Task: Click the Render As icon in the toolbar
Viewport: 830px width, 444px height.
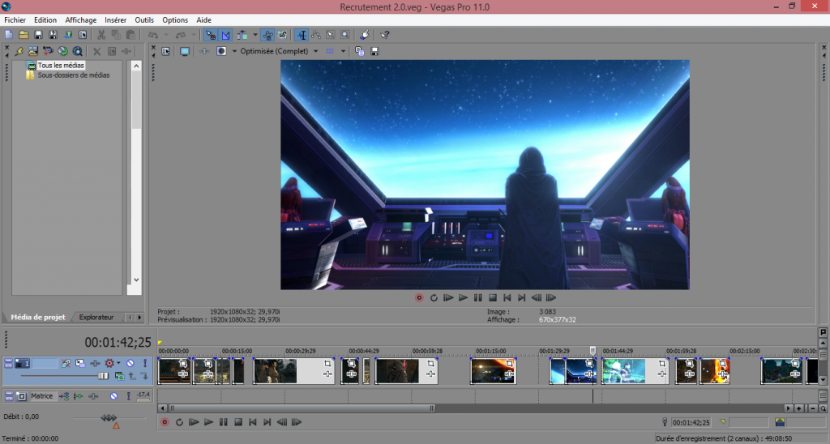Action: 68,35
